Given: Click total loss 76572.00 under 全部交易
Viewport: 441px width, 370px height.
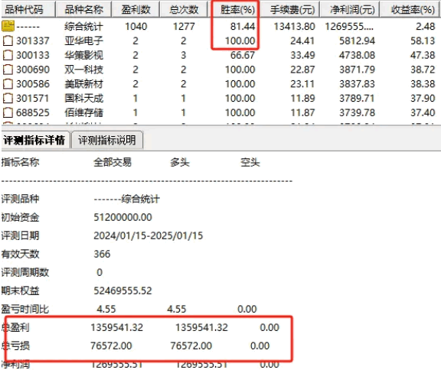Looking at the screenshot, I should (111, 346).
